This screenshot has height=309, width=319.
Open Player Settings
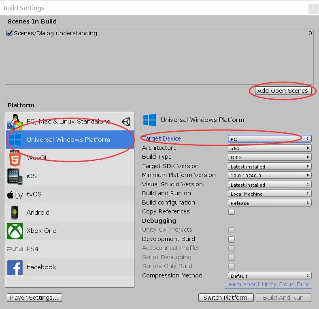[34, 298]
